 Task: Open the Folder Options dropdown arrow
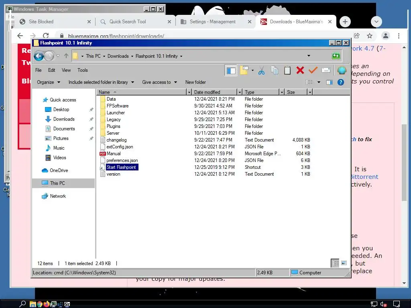(x=252, y=70)
